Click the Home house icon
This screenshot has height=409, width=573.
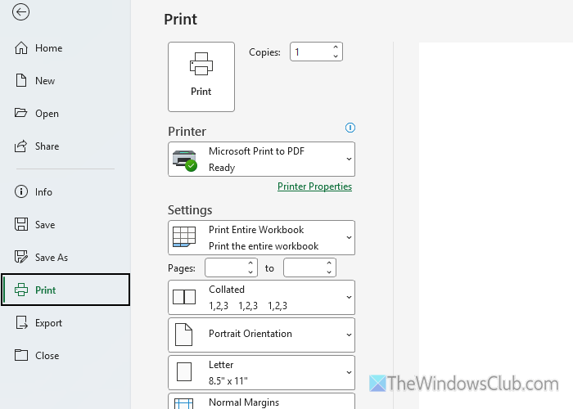point(20,47)
